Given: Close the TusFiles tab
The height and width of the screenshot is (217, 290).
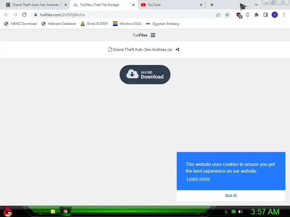Looking at the screenshot, I should click(x=133, y=5).
